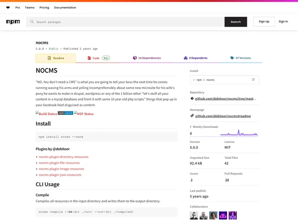Switch to the 0 Dependents tab

[x=196, y=58]
